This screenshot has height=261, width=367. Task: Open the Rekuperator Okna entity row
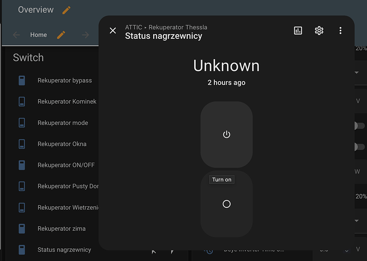(62, 144)
